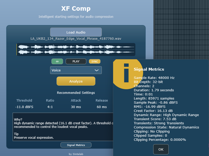Open the Signal Metrics button below the tips
Viewport: 209px width, 156px height.
point(76,145)
